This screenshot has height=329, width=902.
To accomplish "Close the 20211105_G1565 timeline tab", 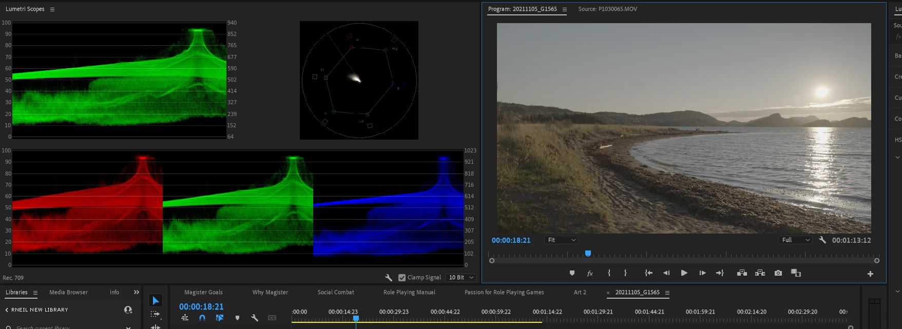I will click(608, 293).
